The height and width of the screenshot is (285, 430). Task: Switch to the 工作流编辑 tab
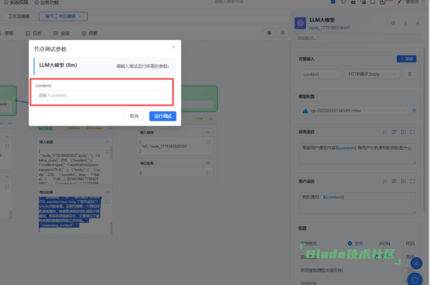pyautogui.click(x=19, y=16)
